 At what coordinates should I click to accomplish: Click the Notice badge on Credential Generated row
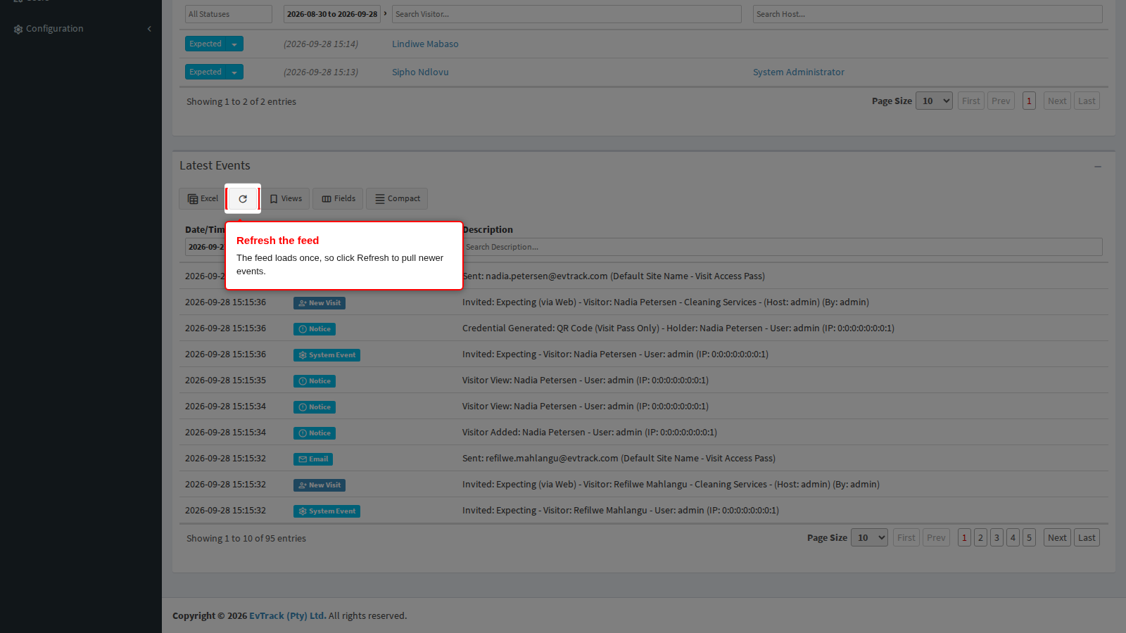tap(315, 329)
